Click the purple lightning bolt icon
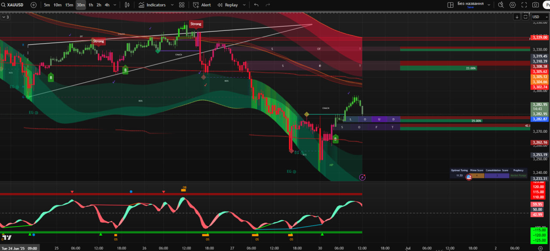 [362, 177]
